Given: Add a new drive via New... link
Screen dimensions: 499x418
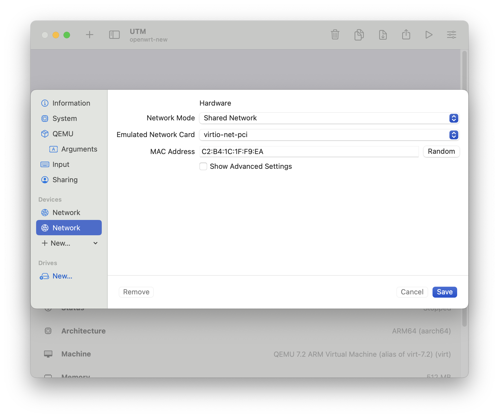Looking at the screenshot, I should pos(62,276).
